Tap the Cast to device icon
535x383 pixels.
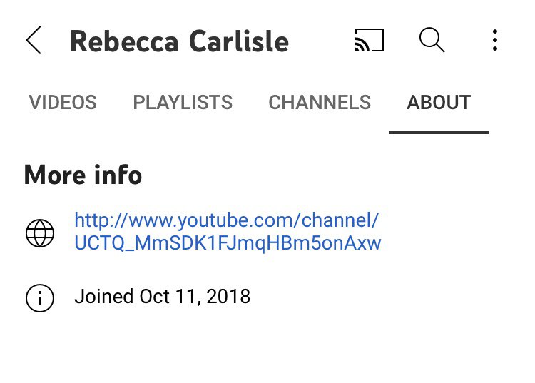tap(370, 40)
